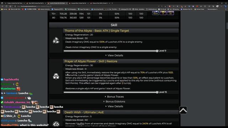Switch to the Incessant Rain tab

(x=78, y=3)
